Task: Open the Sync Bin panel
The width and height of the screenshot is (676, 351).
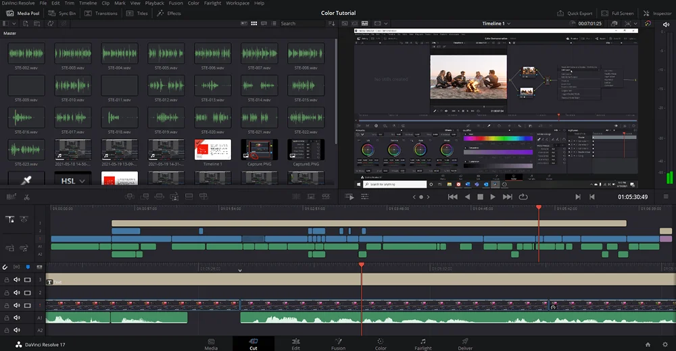Action: (62, 13)
